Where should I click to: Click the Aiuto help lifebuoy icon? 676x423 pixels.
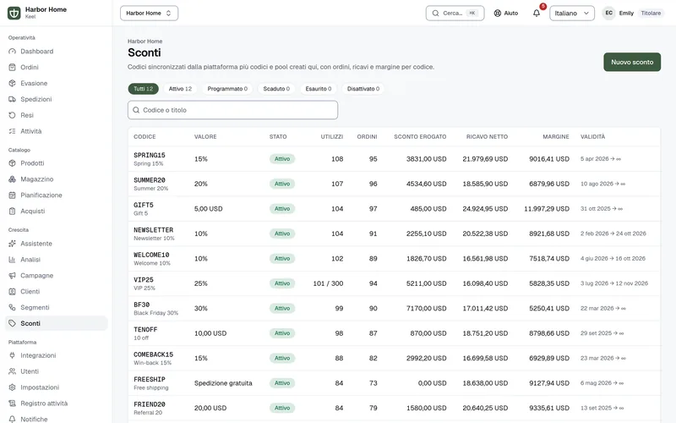498,13
